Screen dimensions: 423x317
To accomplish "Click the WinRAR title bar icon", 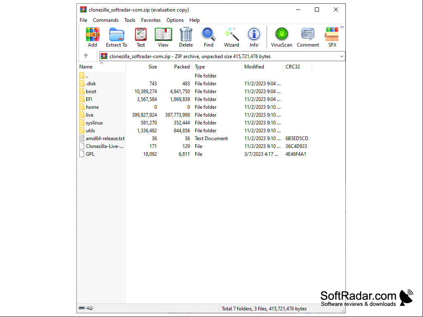I will point(83,10).
